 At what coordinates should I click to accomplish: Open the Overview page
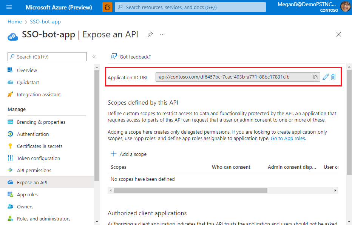click(x=27, y=71)
